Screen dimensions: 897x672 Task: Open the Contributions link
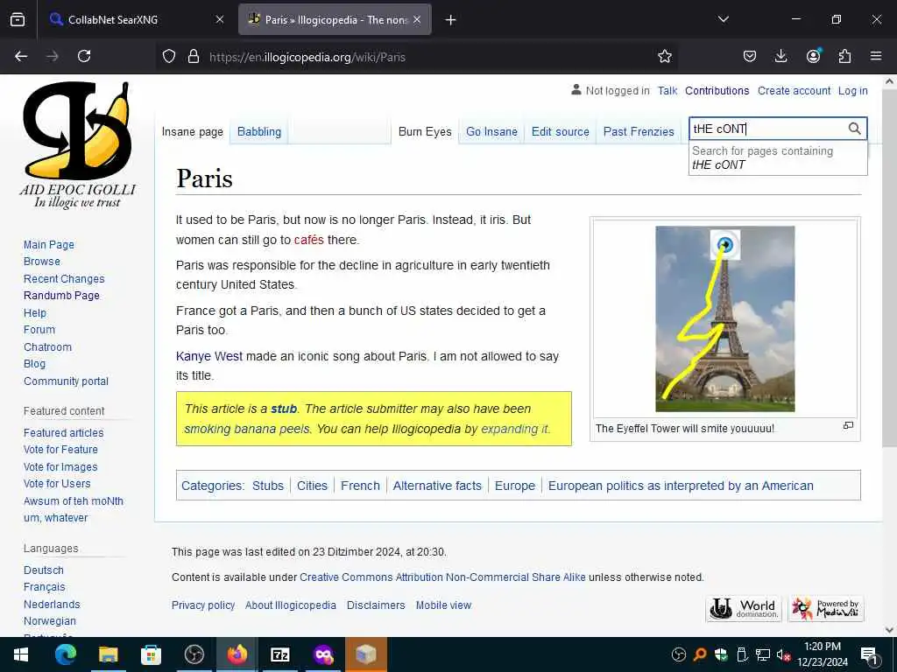tap(717, 91)
